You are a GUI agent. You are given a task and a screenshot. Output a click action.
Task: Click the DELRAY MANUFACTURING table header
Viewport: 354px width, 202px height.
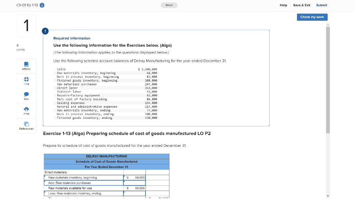106,156
